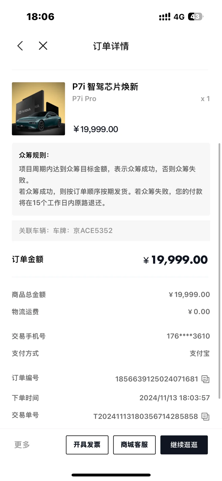Open the P7i 智驾芯片焕新 product title
Screen dimensions: 222x481
point(105,87)
